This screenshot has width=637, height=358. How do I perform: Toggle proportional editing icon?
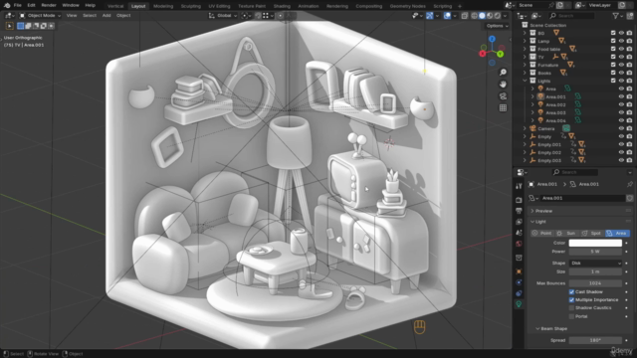(281, 16)
